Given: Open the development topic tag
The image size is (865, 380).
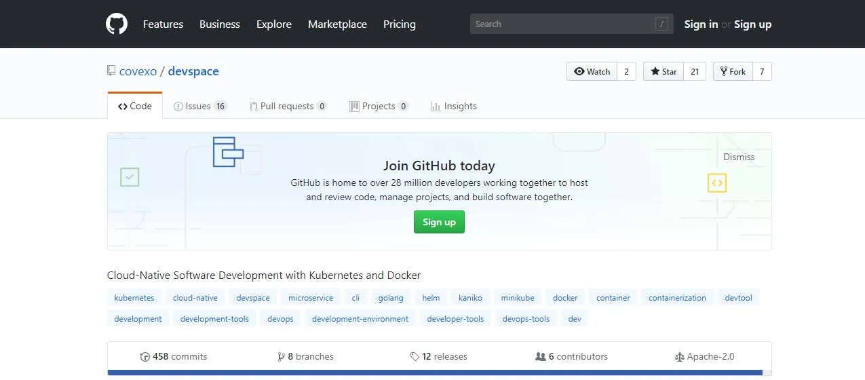Looking at the screenshot, I should (138, 318).
